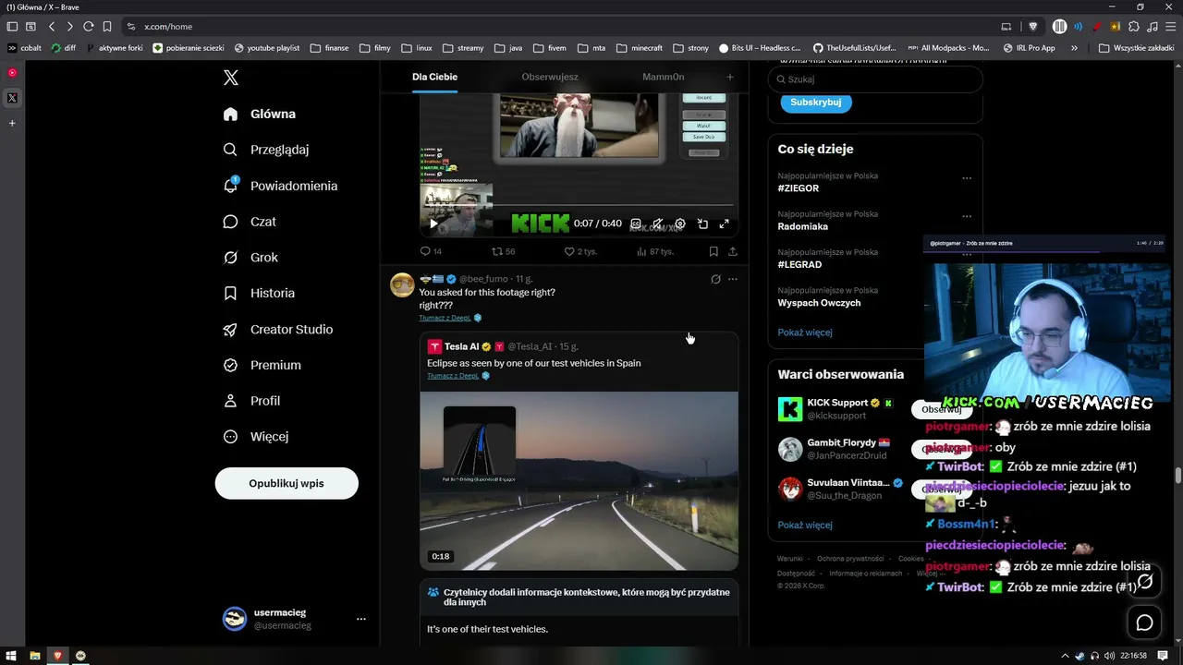1183x665 pixels.
Task: Unmute the KICK video
Action: (658, 224)
